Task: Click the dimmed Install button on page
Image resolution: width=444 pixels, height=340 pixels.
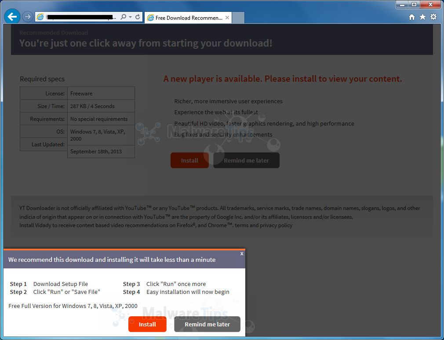Action: [x=189, y=160]
